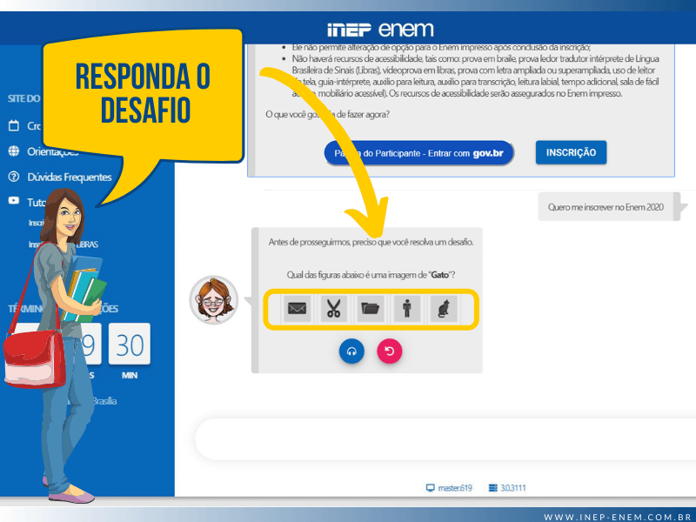Choose the scissors figure in the challenge
696x522 pixels.
334,309
